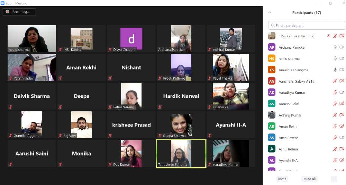Select Preeti Rathore's video tile
The image size is (346, 185).
click(181, 67)
